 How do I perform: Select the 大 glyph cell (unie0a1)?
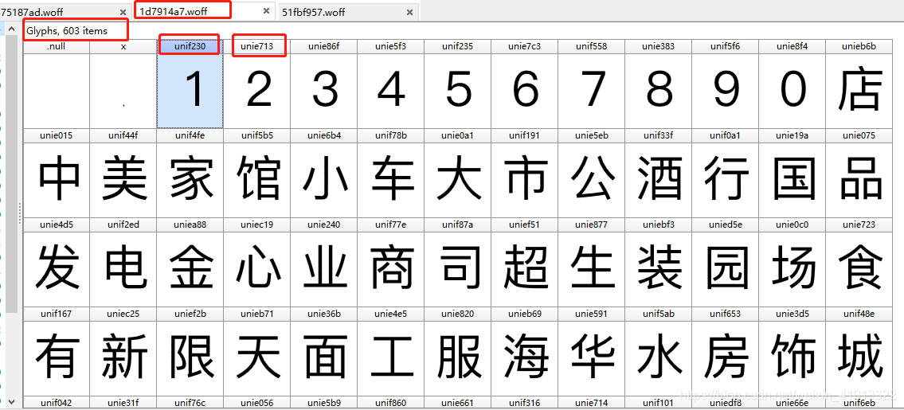[457, 173]
